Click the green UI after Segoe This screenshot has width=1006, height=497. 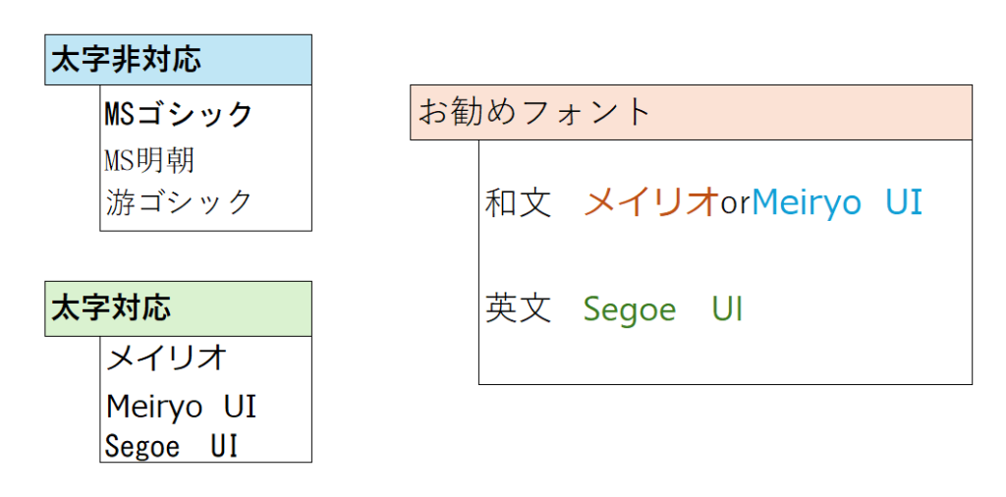click(x=727, y=310)
